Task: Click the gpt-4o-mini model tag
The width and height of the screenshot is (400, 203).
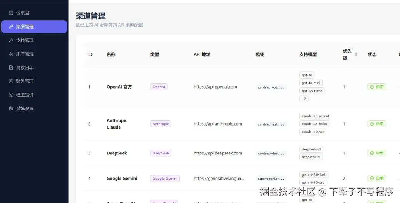Action: pos(311,83)
